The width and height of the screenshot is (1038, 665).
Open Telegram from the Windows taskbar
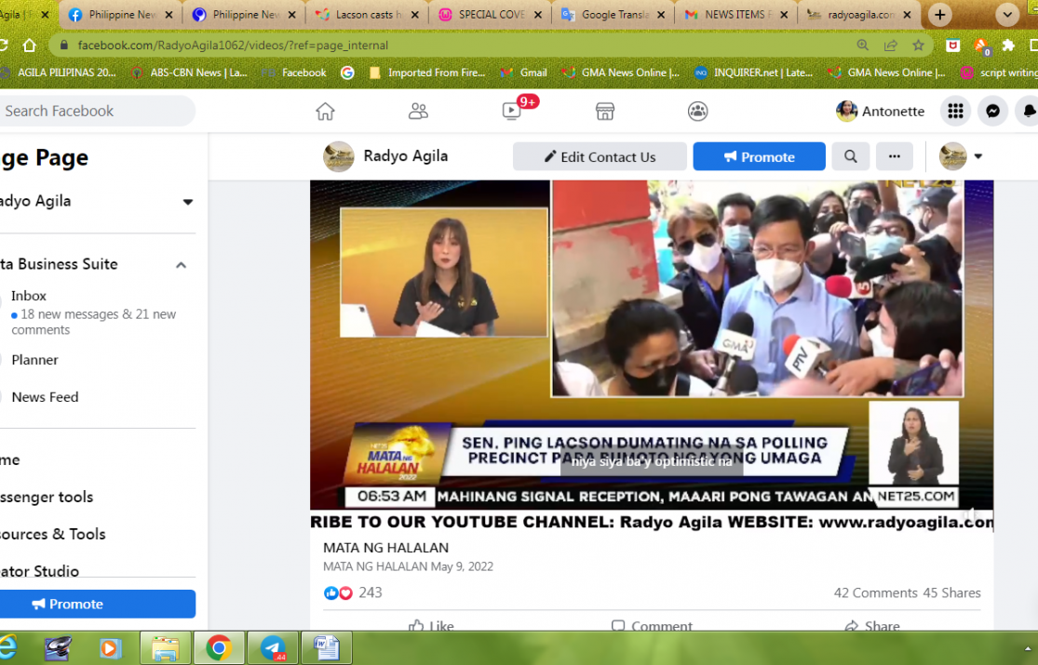click(x=273, y=647)
